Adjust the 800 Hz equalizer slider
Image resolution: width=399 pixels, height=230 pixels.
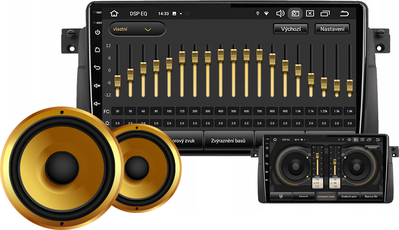[272, 59]
